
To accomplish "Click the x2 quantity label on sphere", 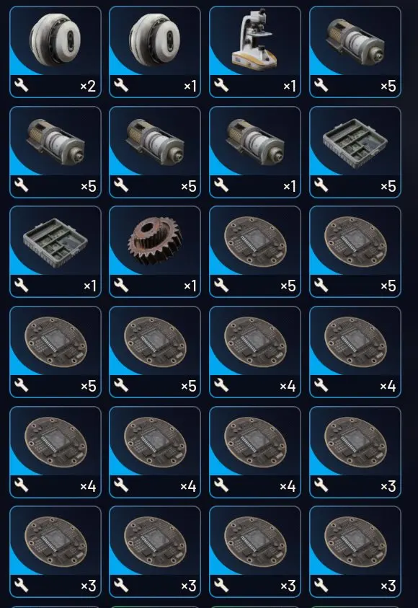I will (x=88, y=86).
